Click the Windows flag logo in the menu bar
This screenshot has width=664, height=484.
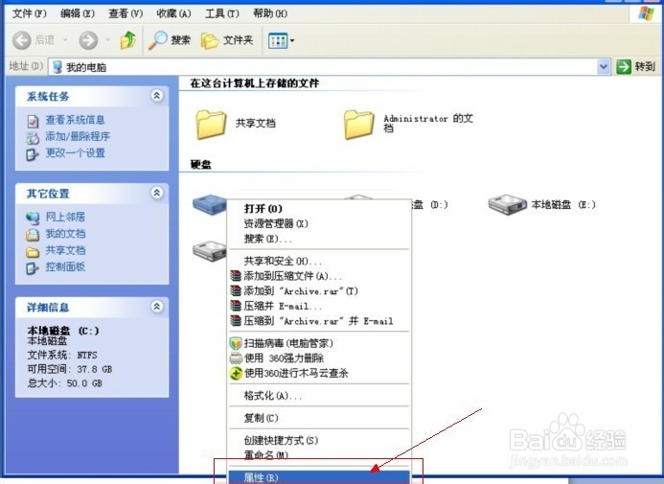coord(646,14)
